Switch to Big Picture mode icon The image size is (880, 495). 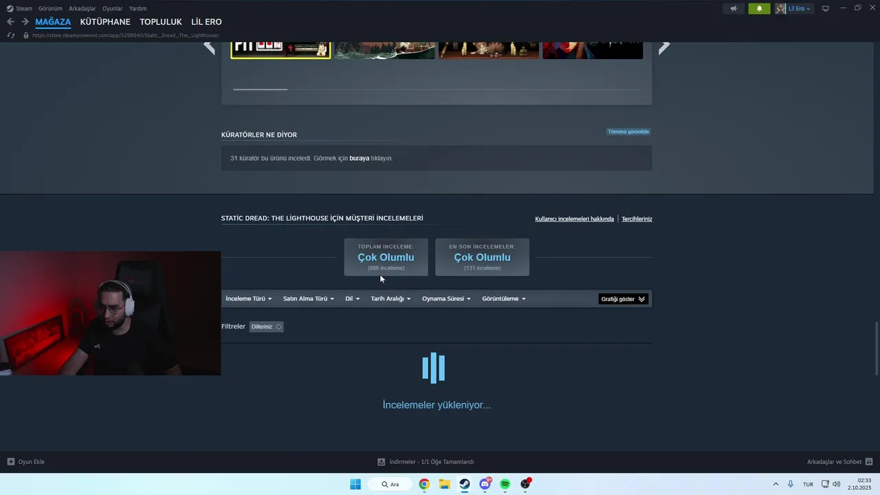(826, 8)
